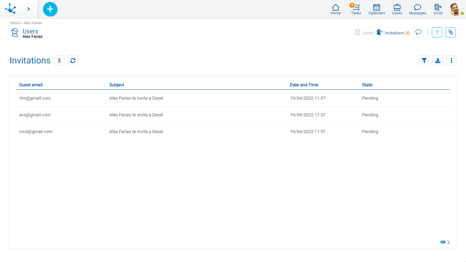Image resolution: width=466 pixels, height=262 pixels.
Task: Open the filter funnel button
Action: coord(424,60)
